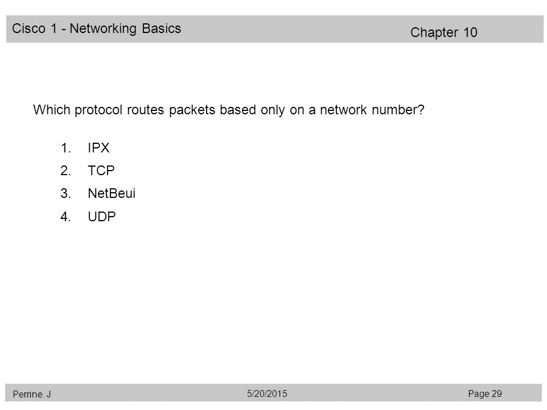Viewport: 547px width, 410px height.
Task: Click the number 1 list marker
Action: pos(65,148)
